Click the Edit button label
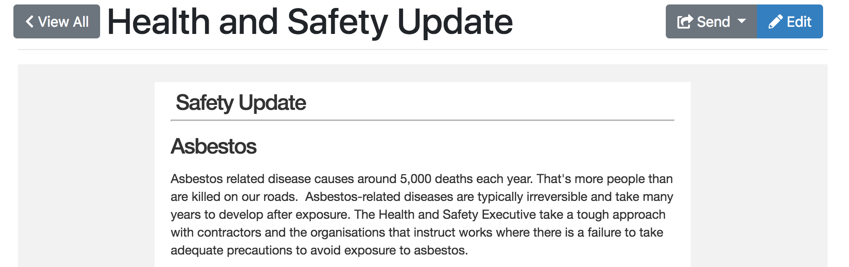 [799, 21]
